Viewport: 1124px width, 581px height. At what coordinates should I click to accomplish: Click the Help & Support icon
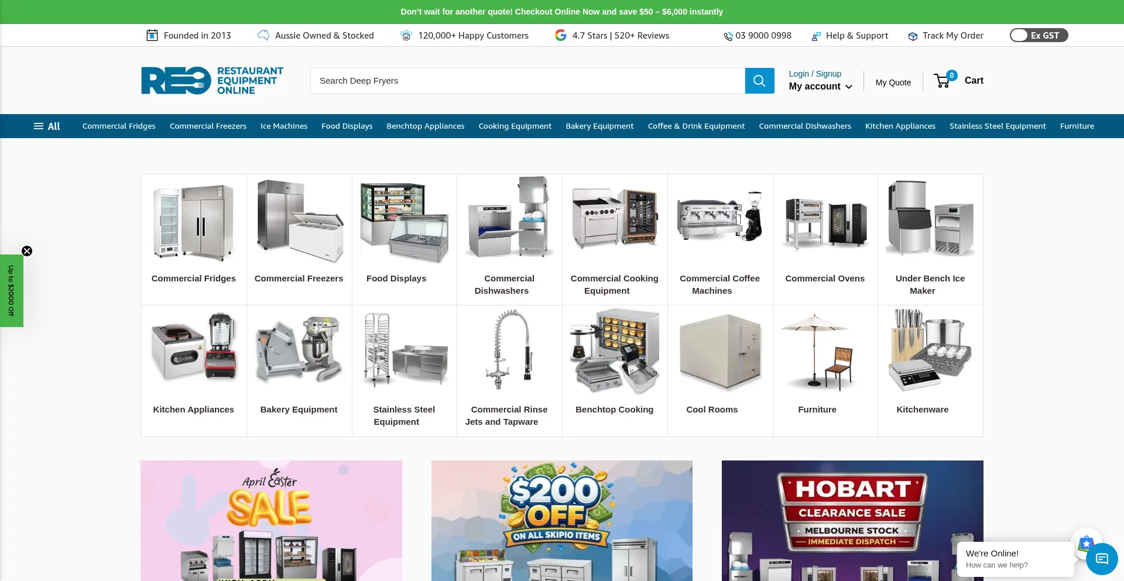(x=816, y=36)
